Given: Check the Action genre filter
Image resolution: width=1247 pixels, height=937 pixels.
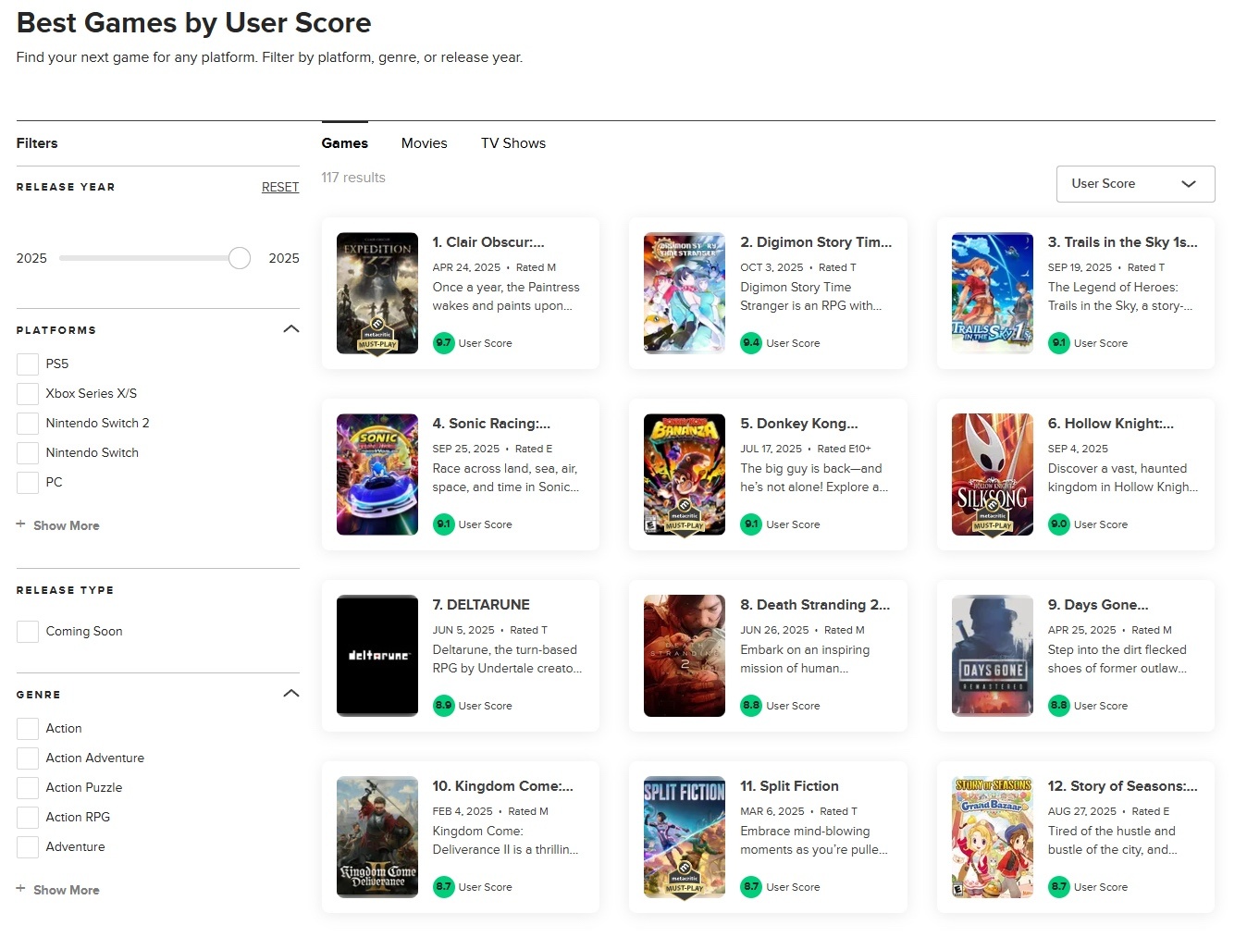Looking at the screenshot, I should (28, 728).
